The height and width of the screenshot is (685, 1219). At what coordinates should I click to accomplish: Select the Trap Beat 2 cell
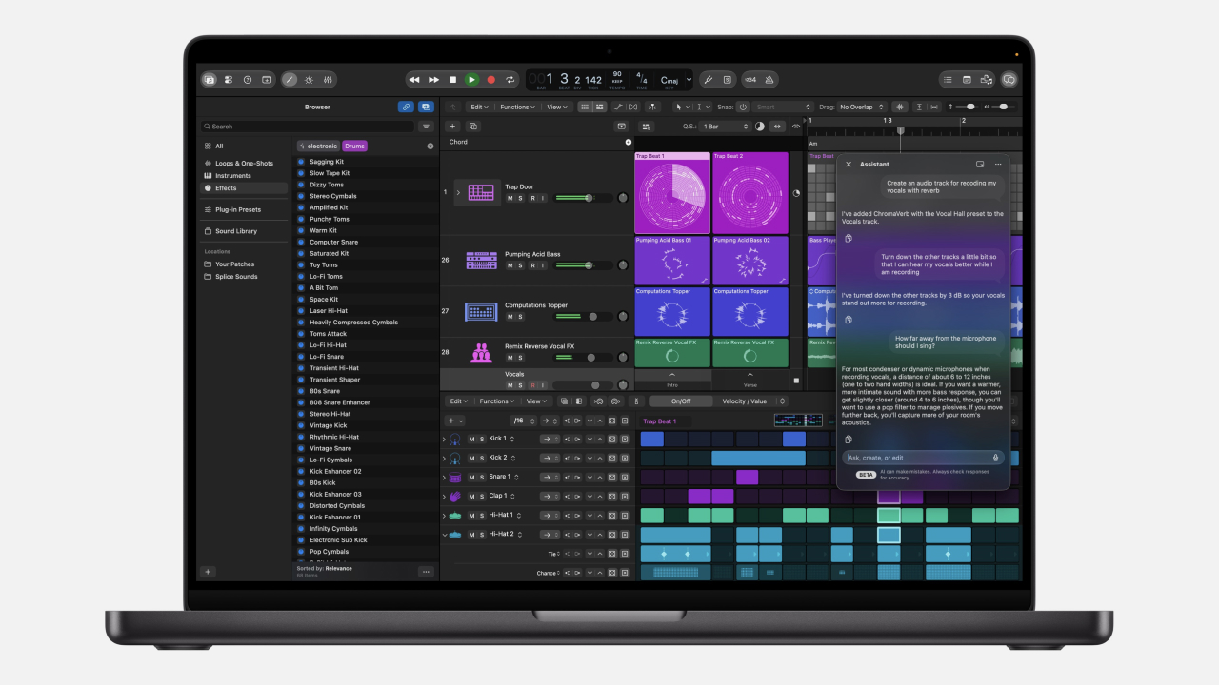(x=750, y=193)
